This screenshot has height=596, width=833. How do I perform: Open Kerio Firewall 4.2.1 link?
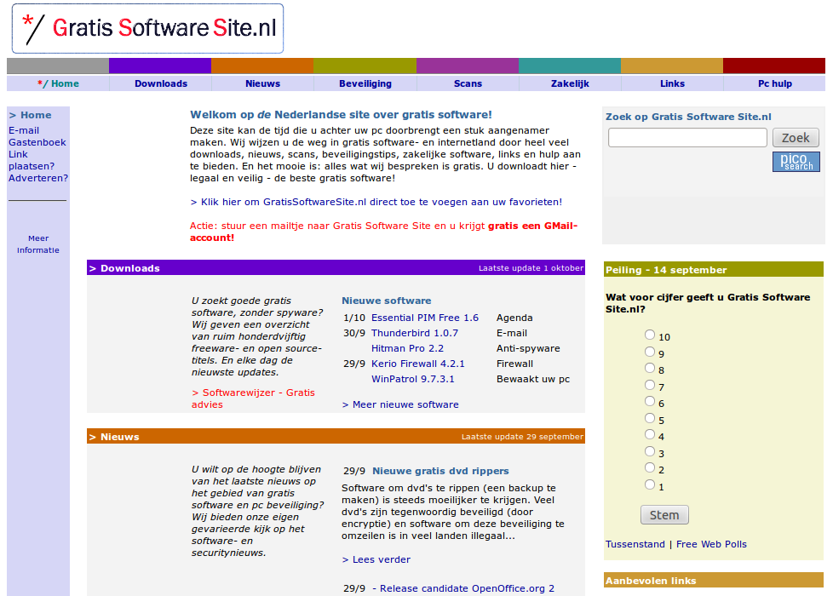coord(417,364)
